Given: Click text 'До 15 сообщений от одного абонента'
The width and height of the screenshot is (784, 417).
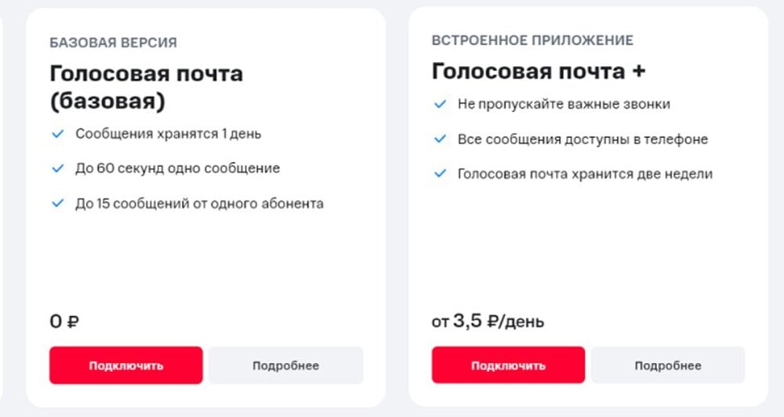Looking at the screenshot, I should pos(199,204).
